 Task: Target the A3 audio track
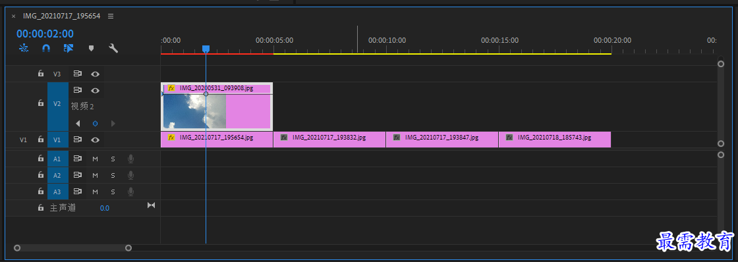(x=57, y=192)
